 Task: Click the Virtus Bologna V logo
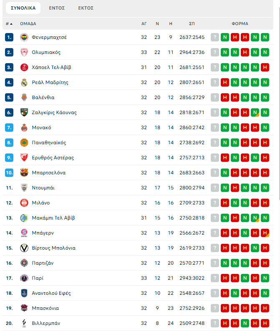coord(24,248)
